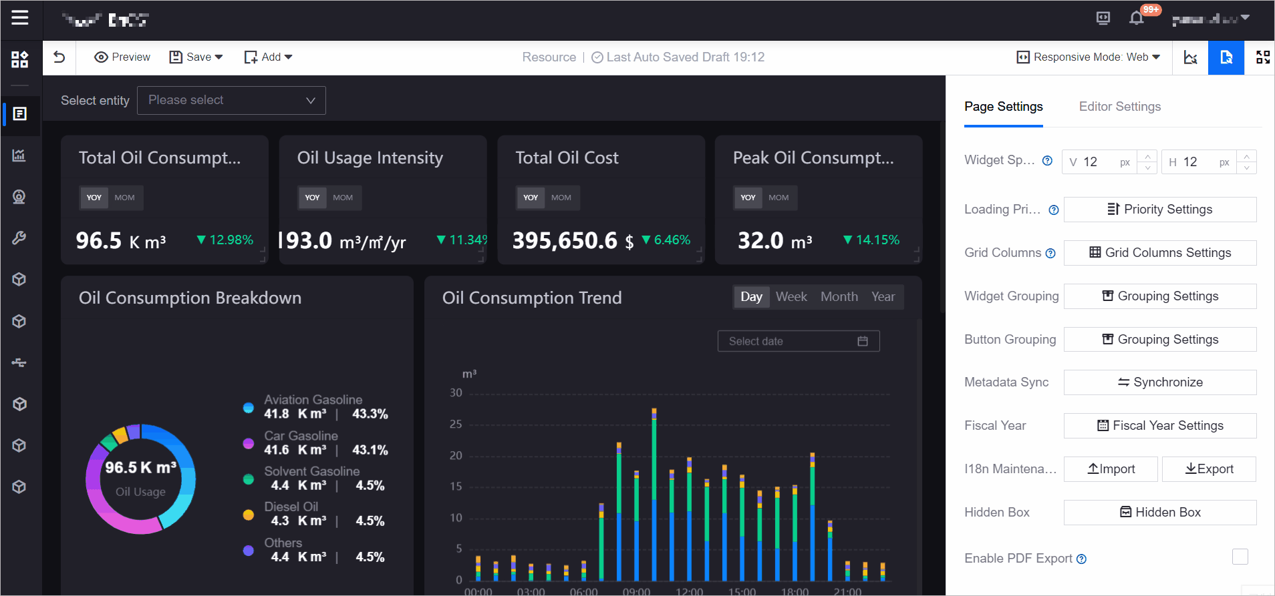Open the Select entity dropdown

[x=231, y=100]
